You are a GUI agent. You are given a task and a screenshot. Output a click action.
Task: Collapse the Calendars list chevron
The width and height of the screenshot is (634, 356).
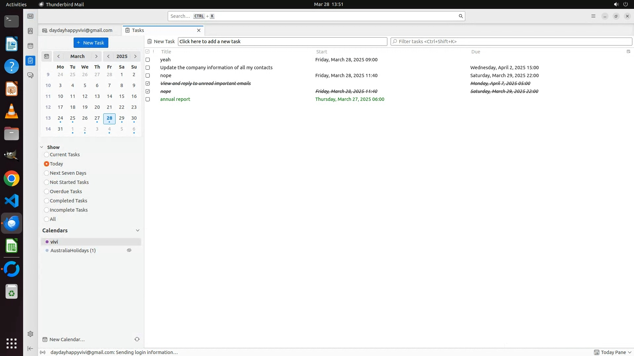pos(138,230)
